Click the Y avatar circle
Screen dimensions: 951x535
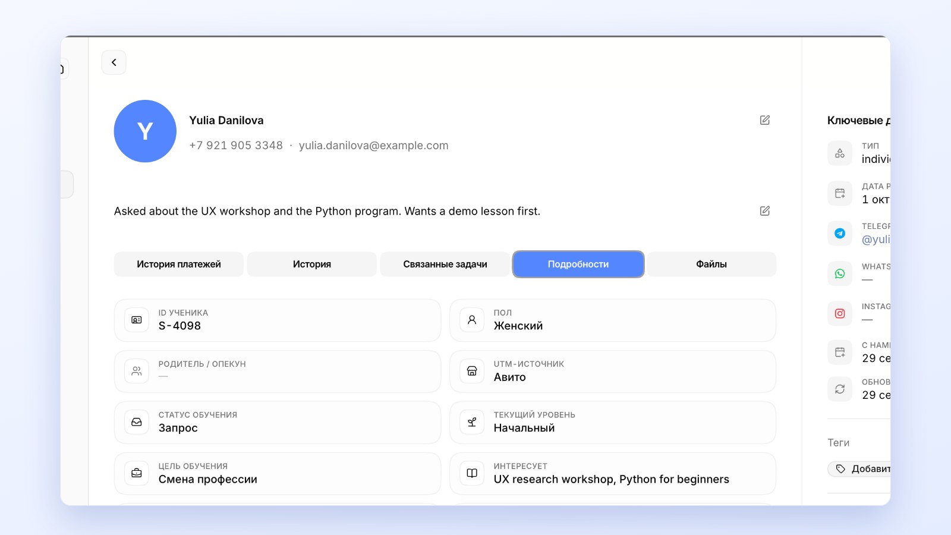click(x=145, y=131)
